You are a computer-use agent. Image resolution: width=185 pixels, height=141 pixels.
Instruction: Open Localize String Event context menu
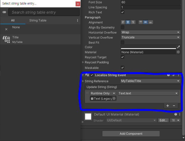[178, 75]
